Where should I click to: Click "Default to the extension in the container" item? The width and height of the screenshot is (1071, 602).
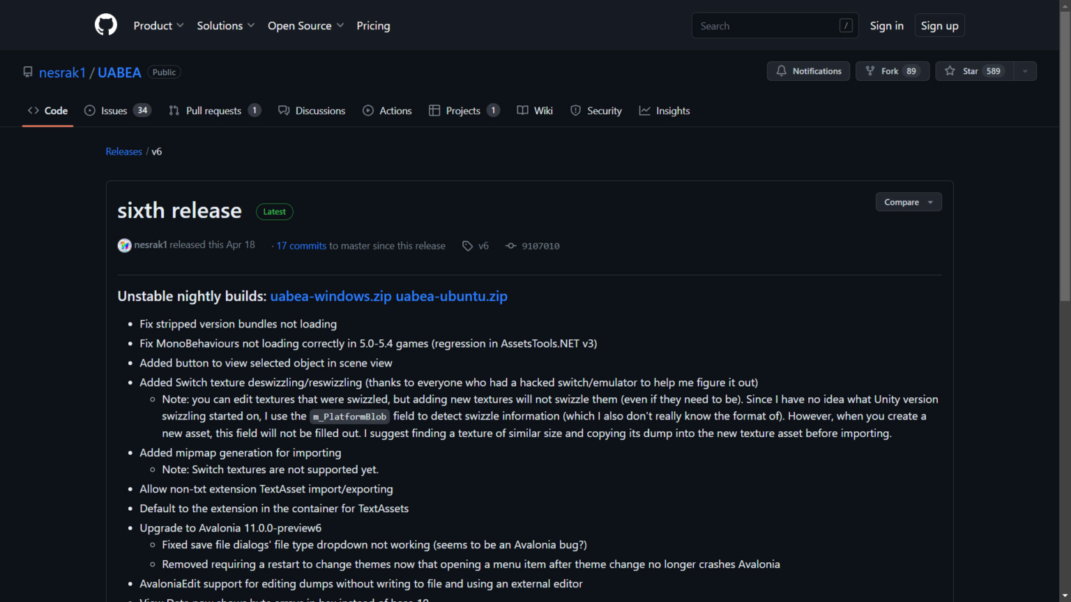point(274,509)
